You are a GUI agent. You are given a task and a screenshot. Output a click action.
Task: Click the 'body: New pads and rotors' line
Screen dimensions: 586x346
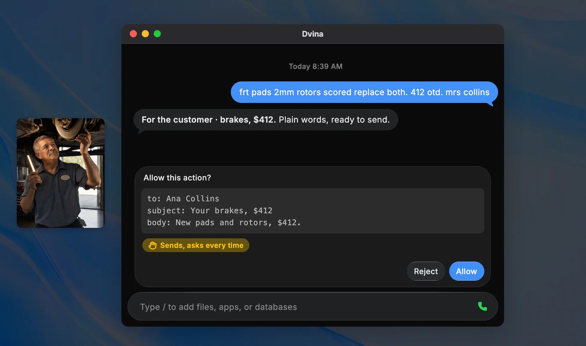(224, 223)
